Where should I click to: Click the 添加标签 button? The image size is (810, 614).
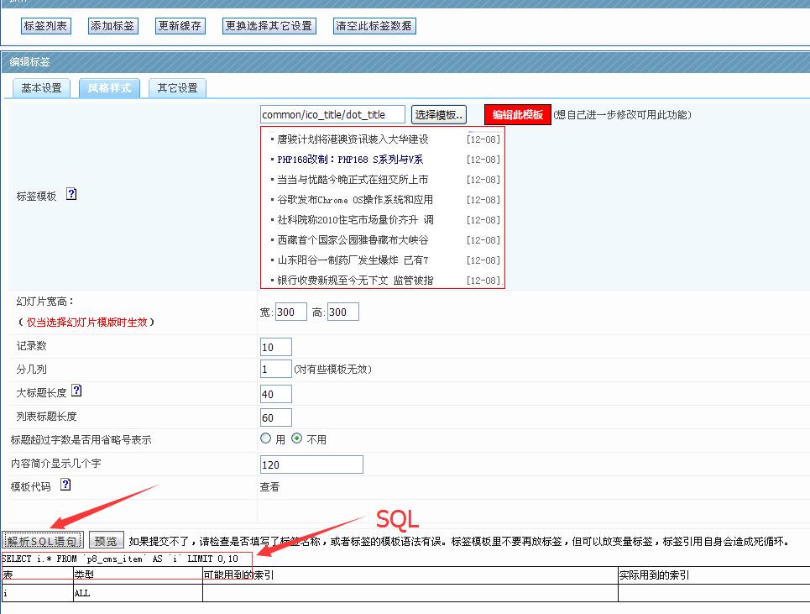pyautogui.click(x=112, y=26)
